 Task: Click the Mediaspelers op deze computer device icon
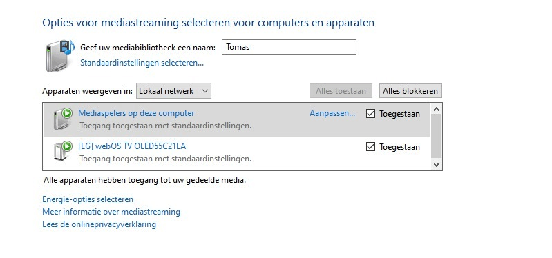click(x=63, y=119)
